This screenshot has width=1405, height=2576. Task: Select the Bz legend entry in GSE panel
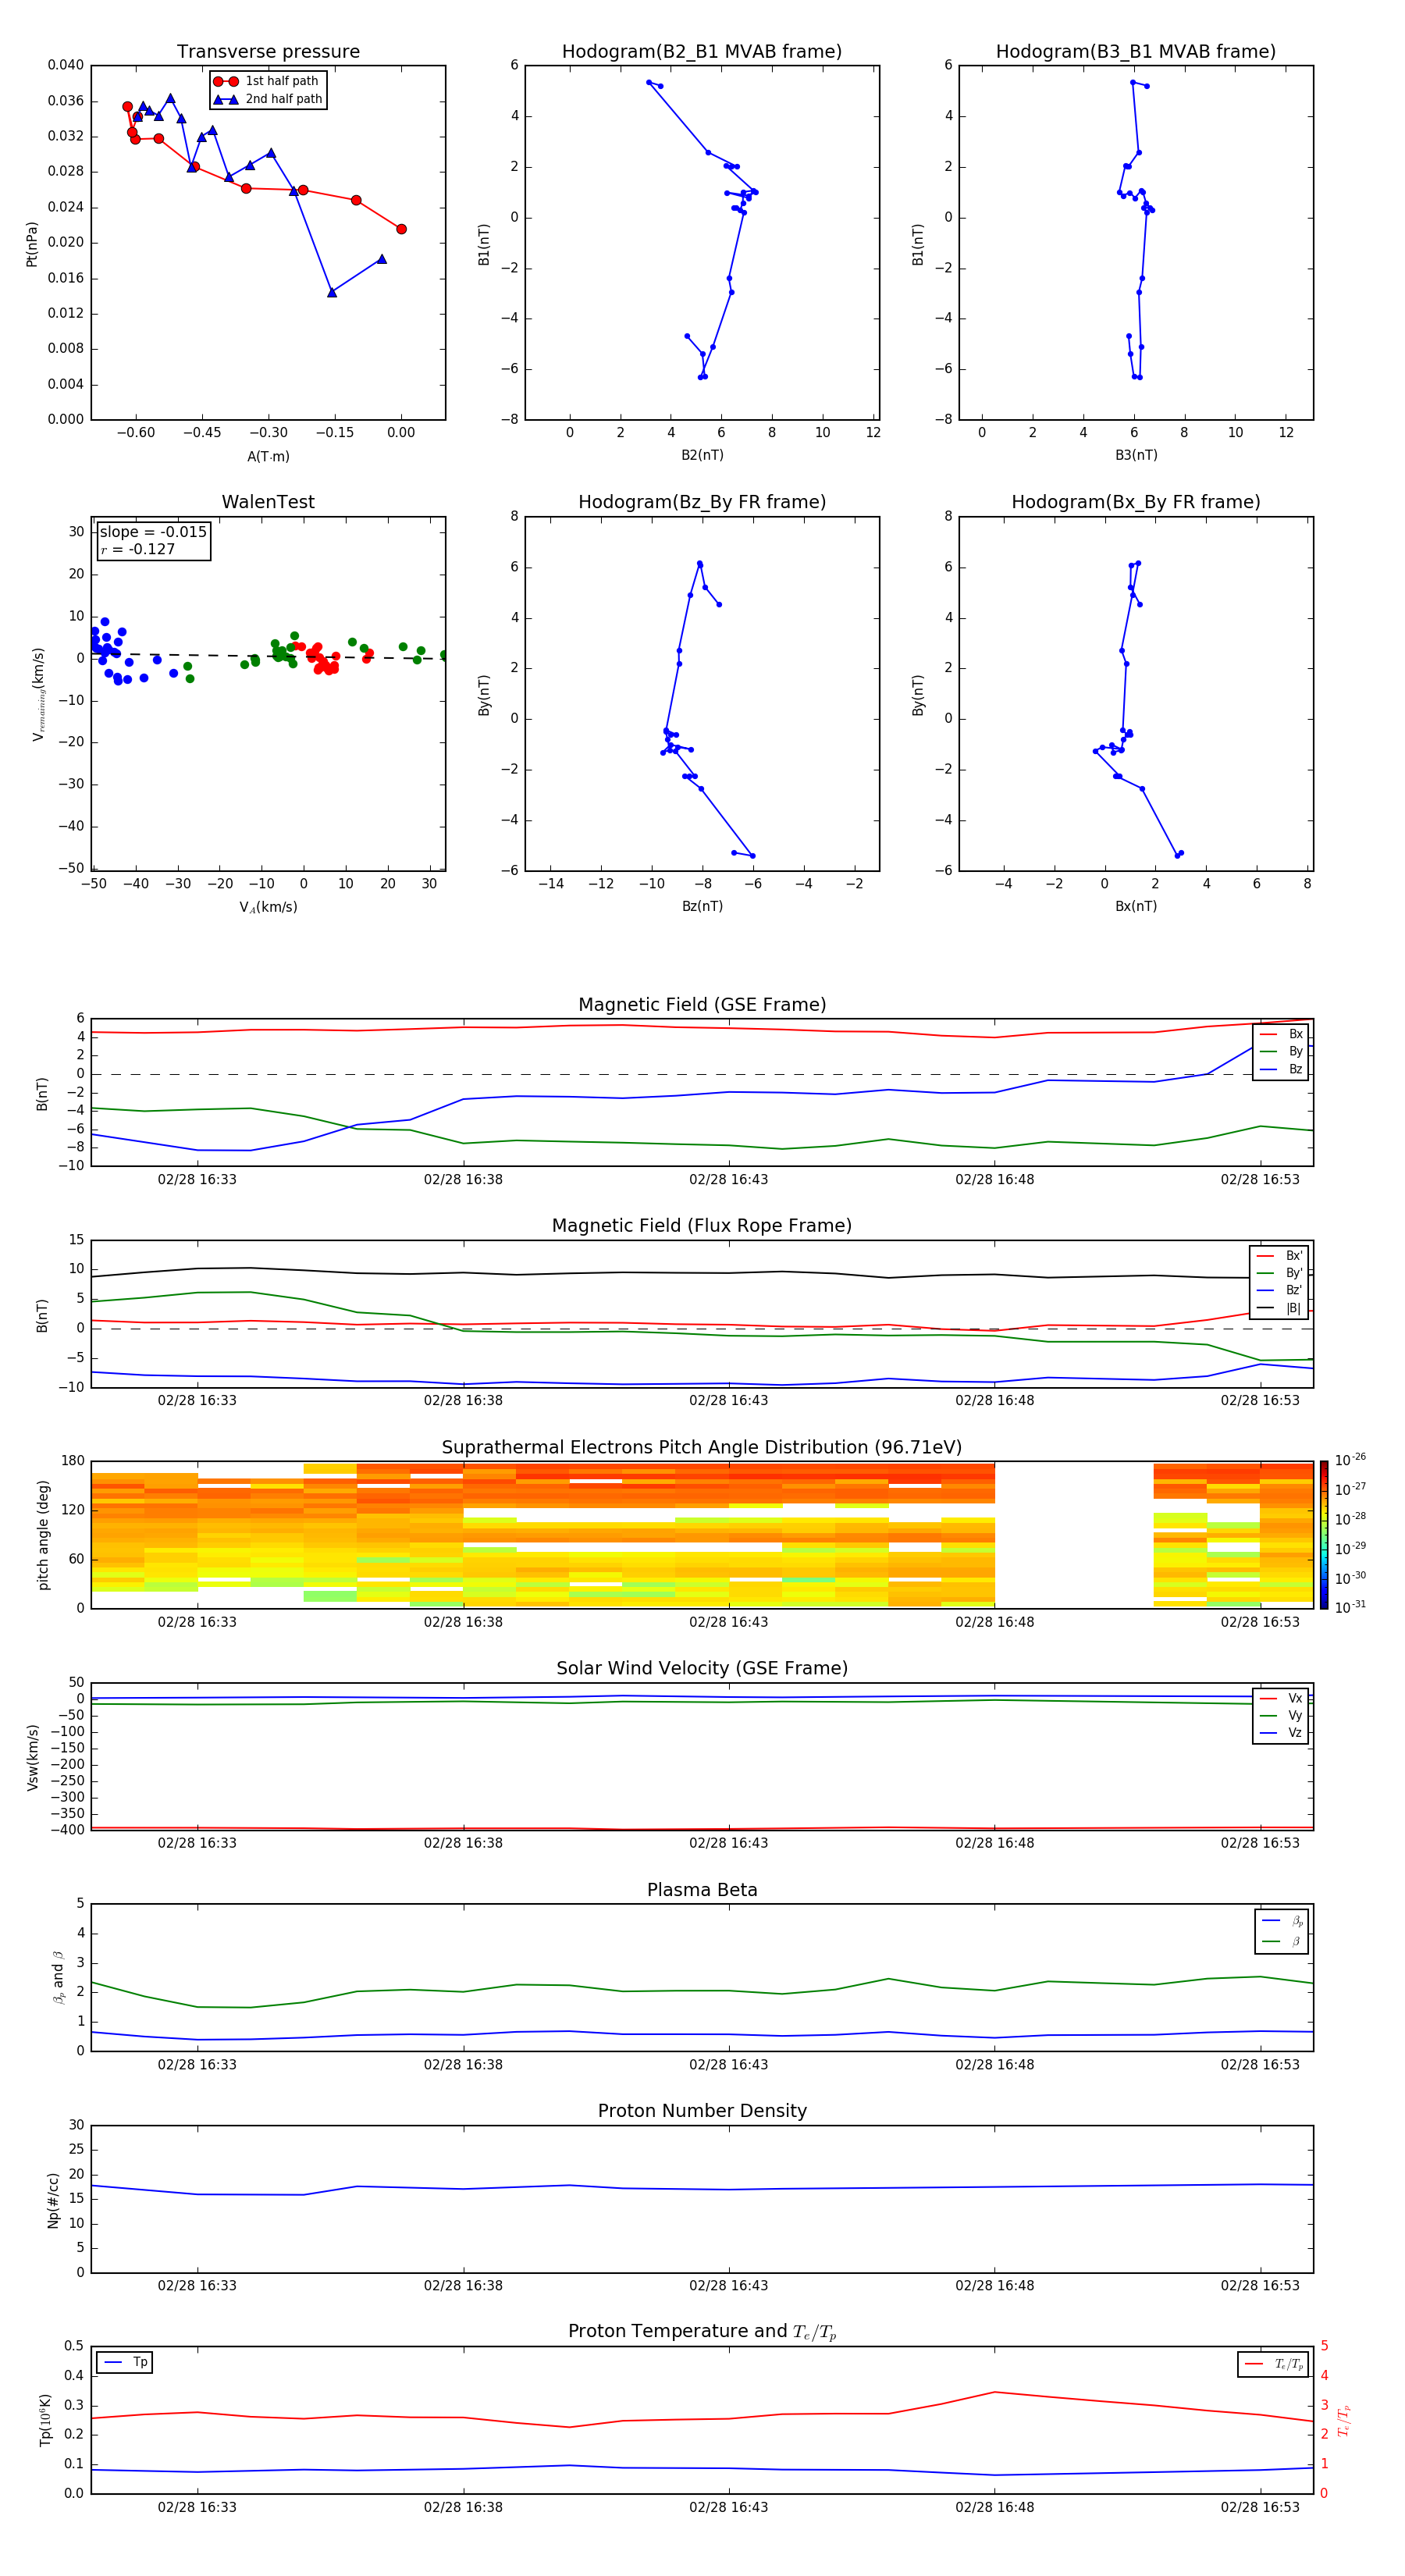tap(1281, 1069)
